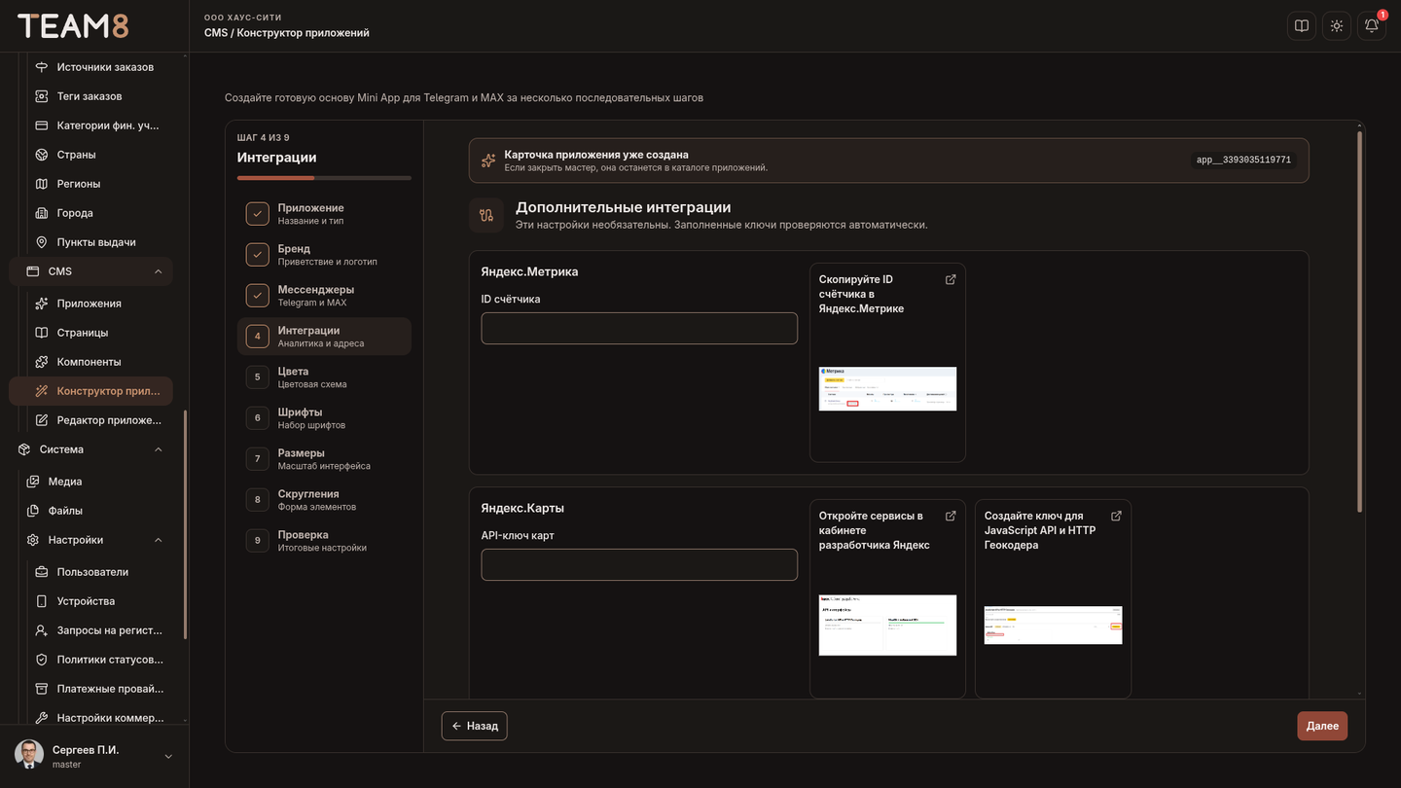
Task: Open the Яндекс.Метрика screenshot thumbnail
Action: click(887, 389)
